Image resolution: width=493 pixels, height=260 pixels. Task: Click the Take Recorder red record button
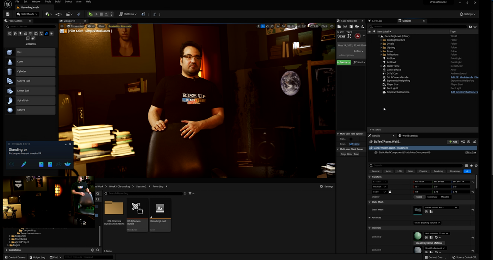pyautogui.click(x=357, y=36)
